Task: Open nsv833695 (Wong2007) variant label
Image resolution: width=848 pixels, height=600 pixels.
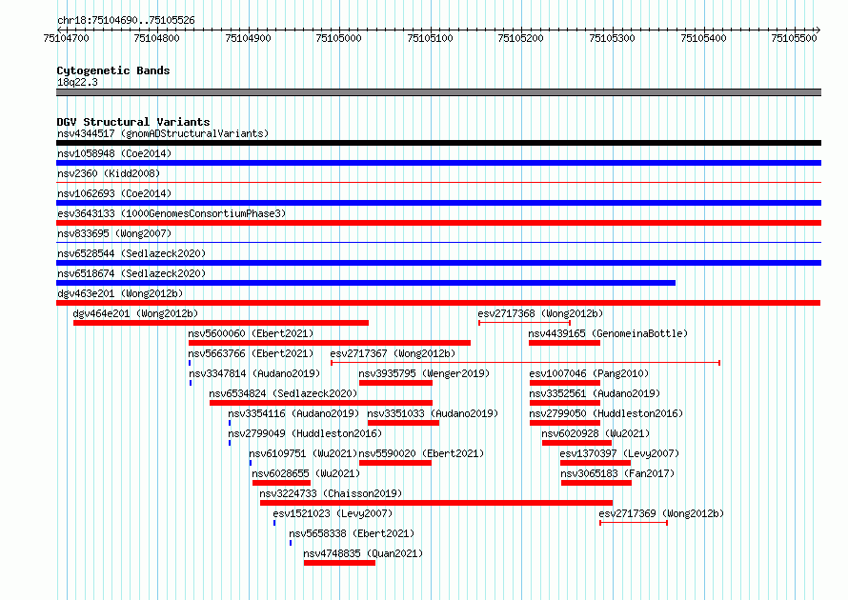Action: point(114,233)
